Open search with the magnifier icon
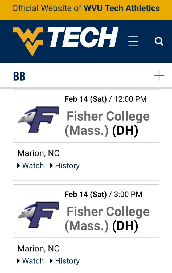 click(159, 41)
